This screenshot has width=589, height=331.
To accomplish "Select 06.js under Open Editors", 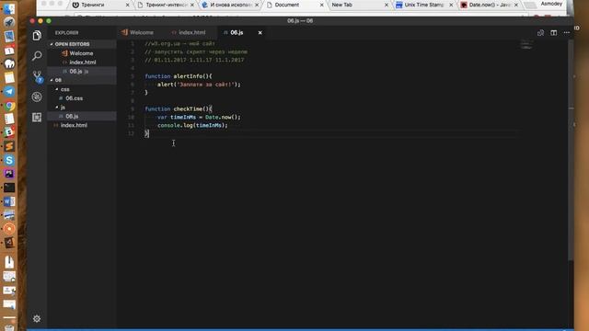I will (x=82, y=72).
